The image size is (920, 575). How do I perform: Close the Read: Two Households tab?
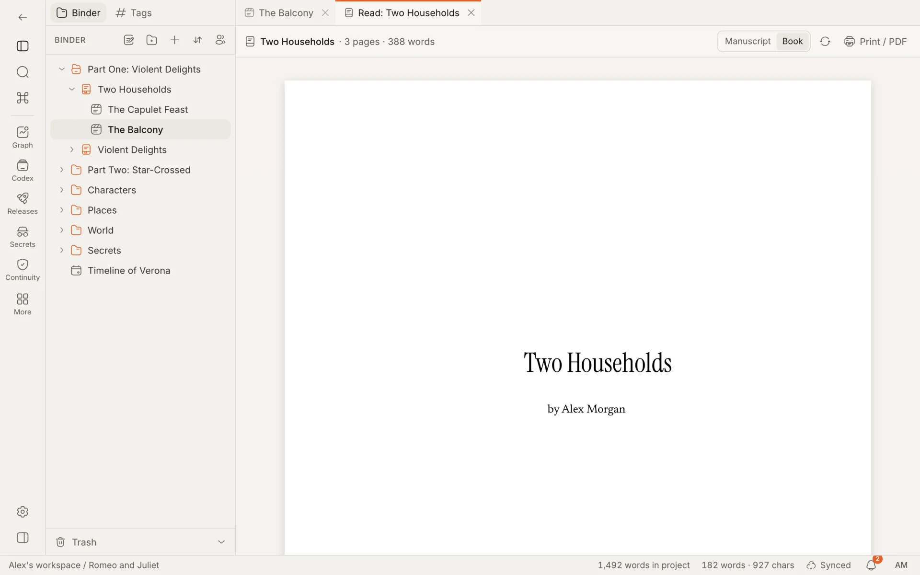coord(471,13)
